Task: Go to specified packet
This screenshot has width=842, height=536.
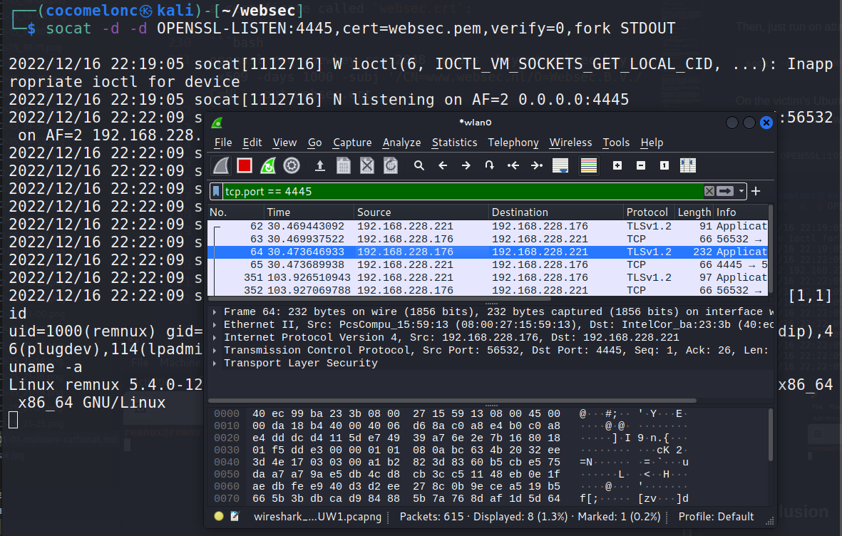Action: tap(489, 165)
